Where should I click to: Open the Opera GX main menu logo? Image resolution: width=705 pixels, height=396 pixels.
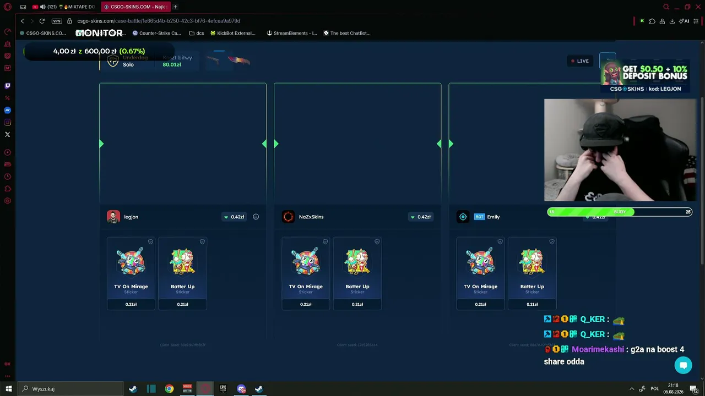pos(8,7)
